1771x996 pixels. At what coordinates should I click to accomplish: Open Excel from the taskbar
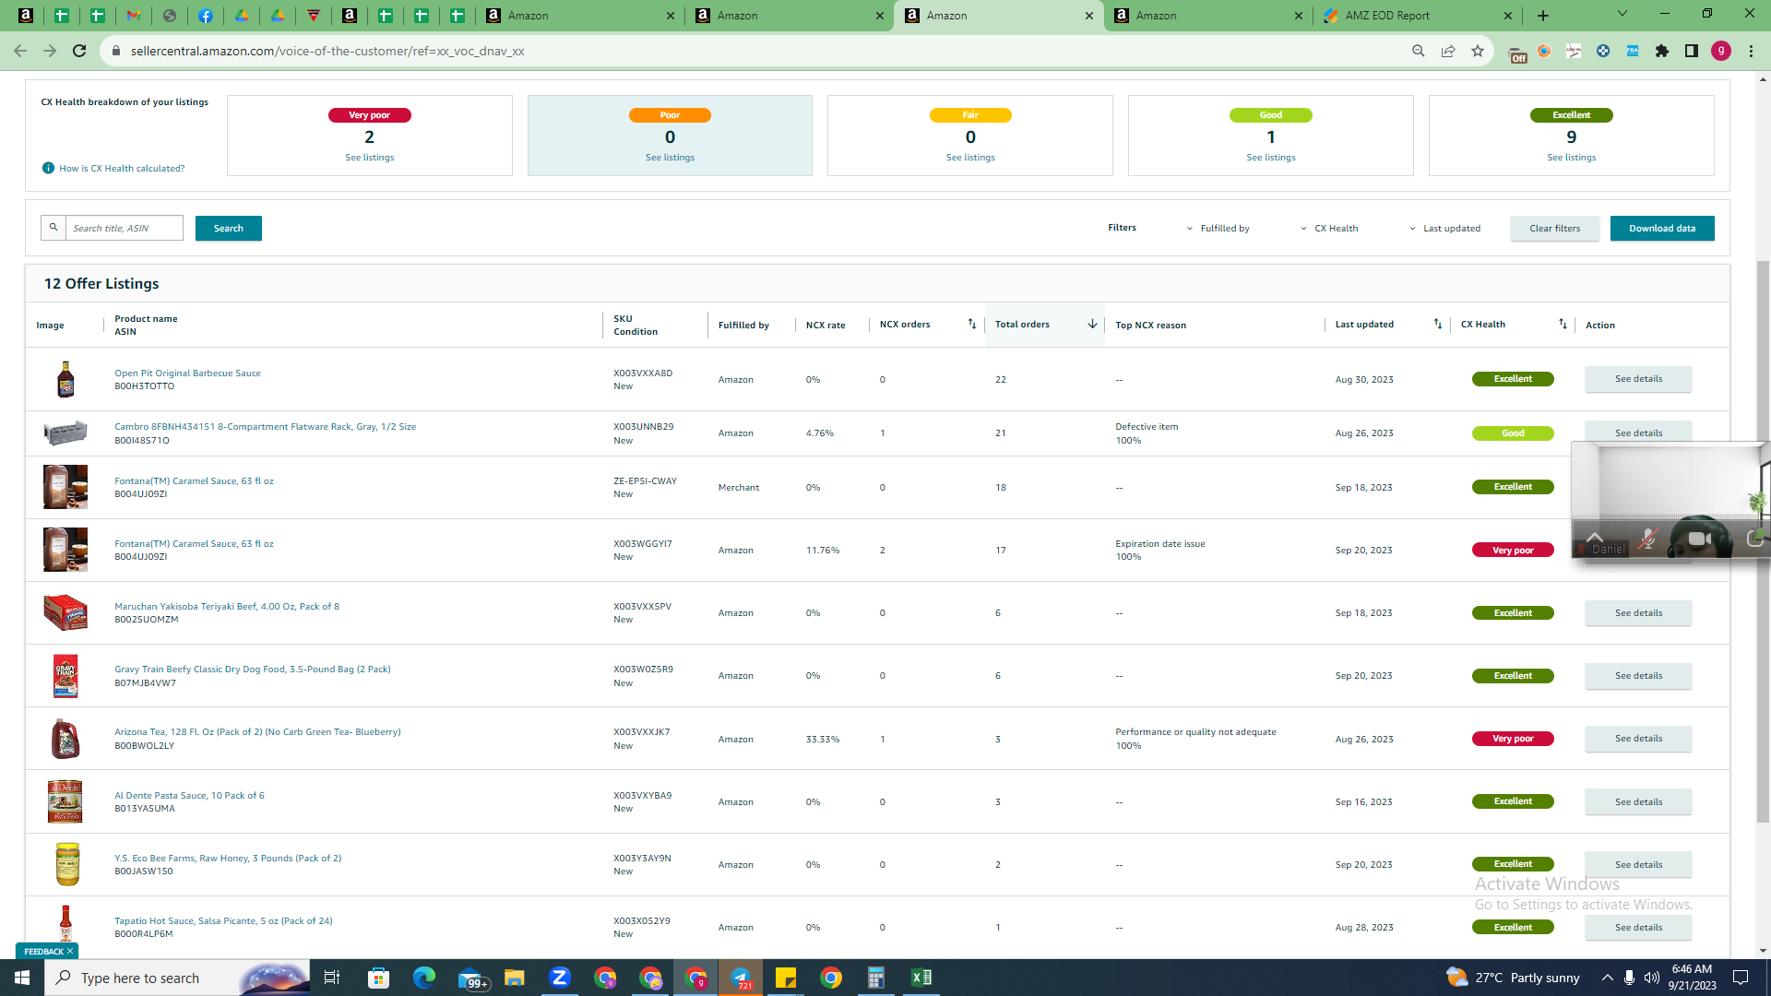tap(921, 978)
